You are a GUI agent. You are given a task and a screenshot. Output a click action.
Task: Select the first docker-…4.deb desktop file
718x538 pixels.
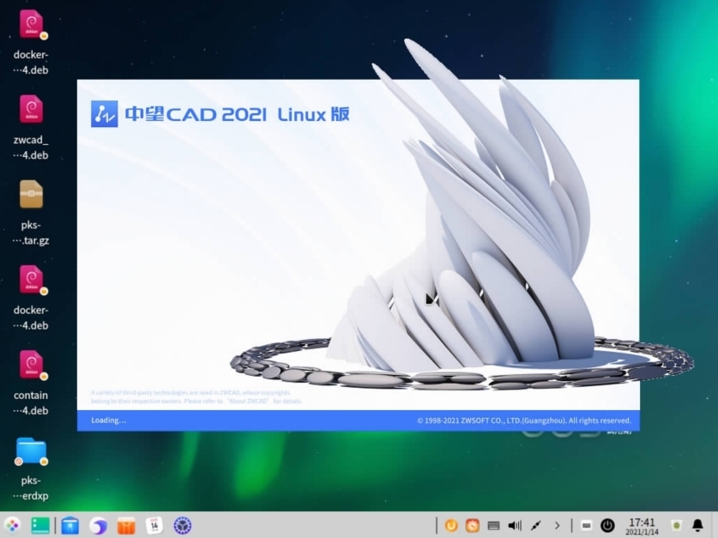31,43
